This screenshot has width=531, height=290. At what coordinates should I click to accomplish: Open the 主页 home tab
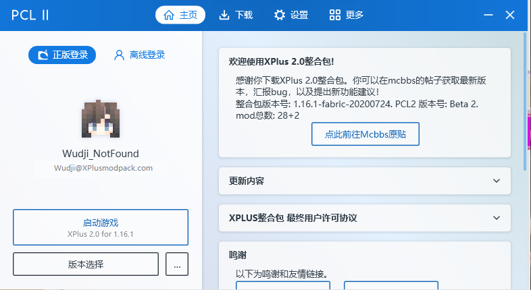[x=180, y=15]
